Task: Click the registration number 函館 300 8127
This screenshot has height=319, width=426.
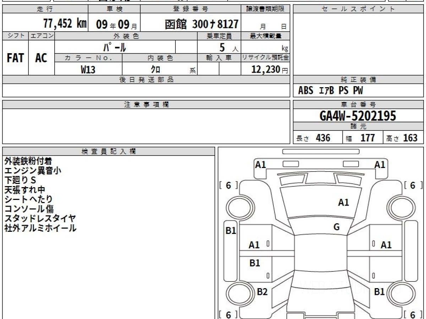Action: click(201, 24)
